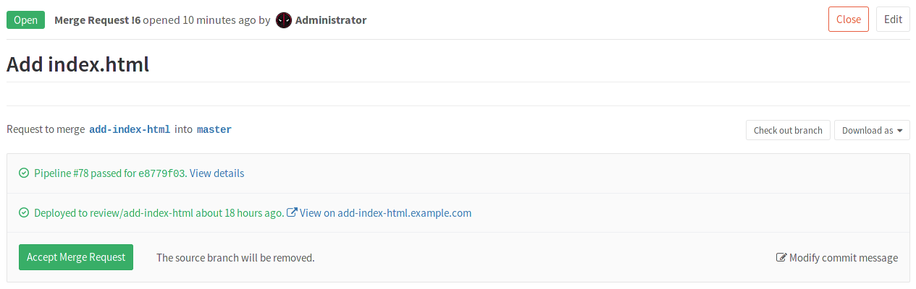
Task: Edit the merge request via the Edit button
Action: click(x=893, y=20)
